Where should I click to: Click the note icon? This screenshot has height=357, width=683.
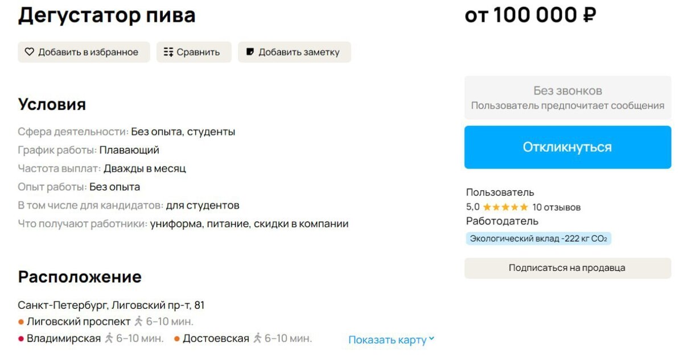(x=250, y=52)
